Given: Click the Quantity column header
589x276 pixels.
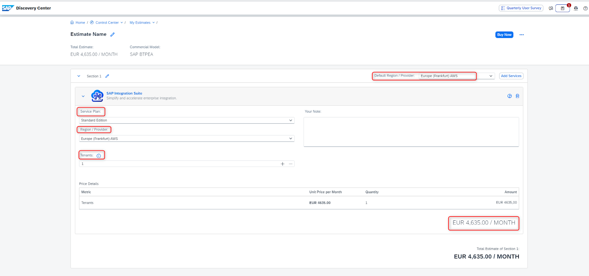Looking at the screenshot, I should point(372,192).
